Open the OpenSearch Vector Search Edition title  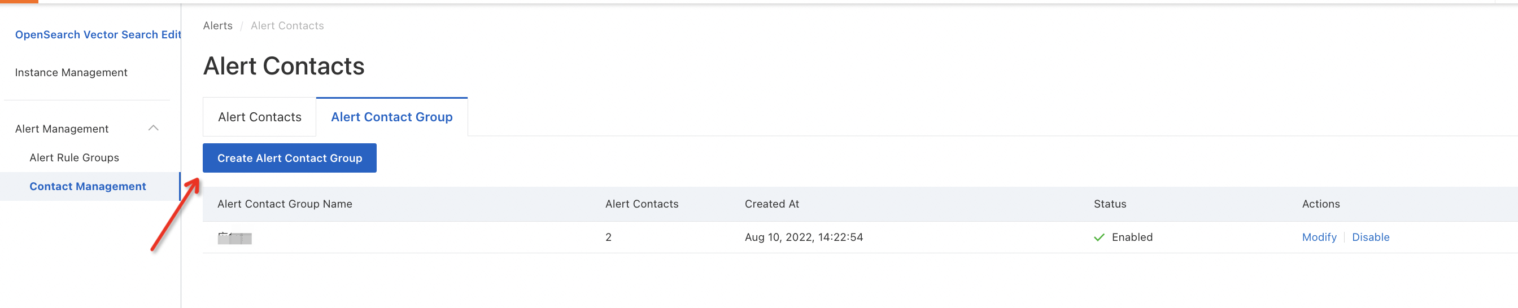pos(98,35)
